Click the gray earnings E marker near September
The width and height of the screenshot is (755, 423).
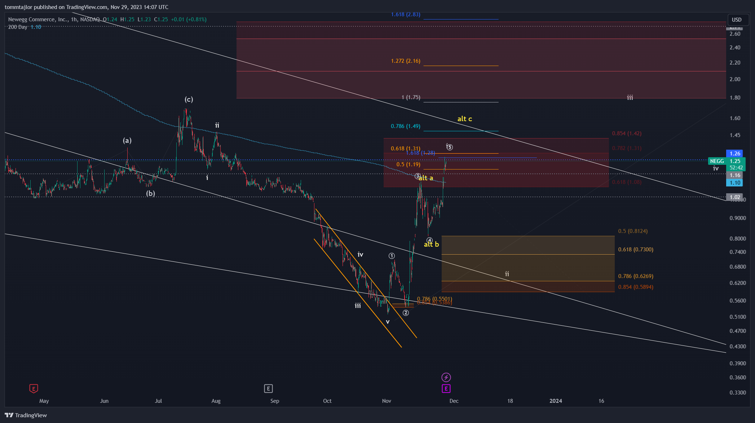coord(268,388)
